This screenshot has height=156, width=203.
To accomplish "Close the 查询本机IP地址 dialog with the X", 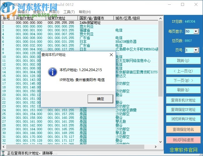I will click(x=111, y=55).
